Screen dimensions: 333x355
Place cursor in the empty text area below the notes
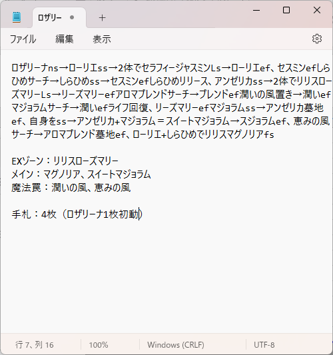click(166, 276)
